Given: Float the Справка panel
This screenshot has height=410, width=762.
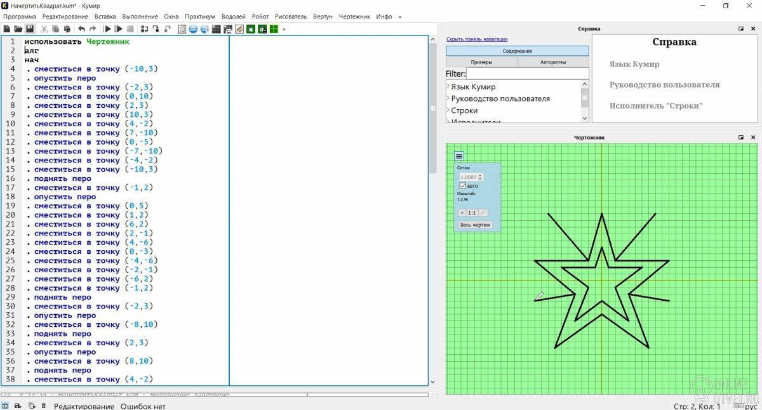Looking at the screenshot, I should coord(741,29).
